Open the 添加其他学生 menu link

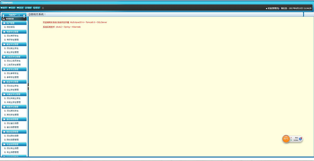(13, 111)
